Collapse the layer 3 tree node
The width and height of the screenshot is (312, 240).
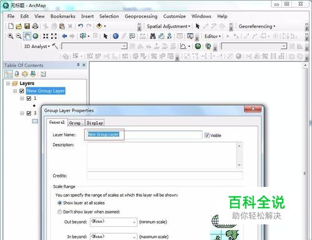[x=22, y=113]
